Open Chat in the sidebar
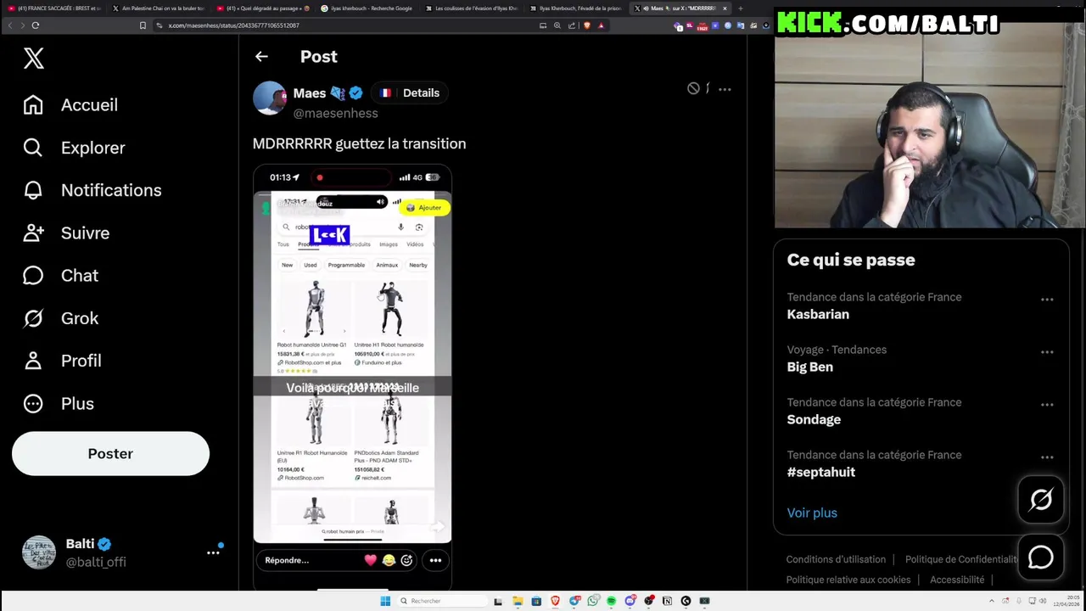The image size is (1086, 611). point(61,276)
